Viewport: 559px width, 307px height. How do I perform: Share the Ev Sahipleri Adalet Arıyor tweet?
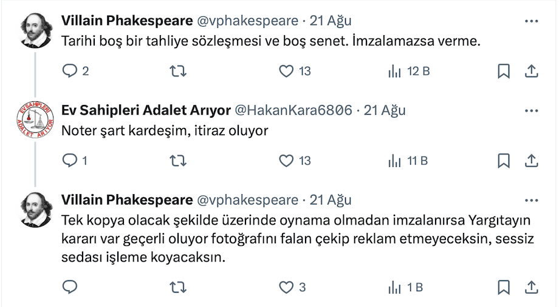530,161
